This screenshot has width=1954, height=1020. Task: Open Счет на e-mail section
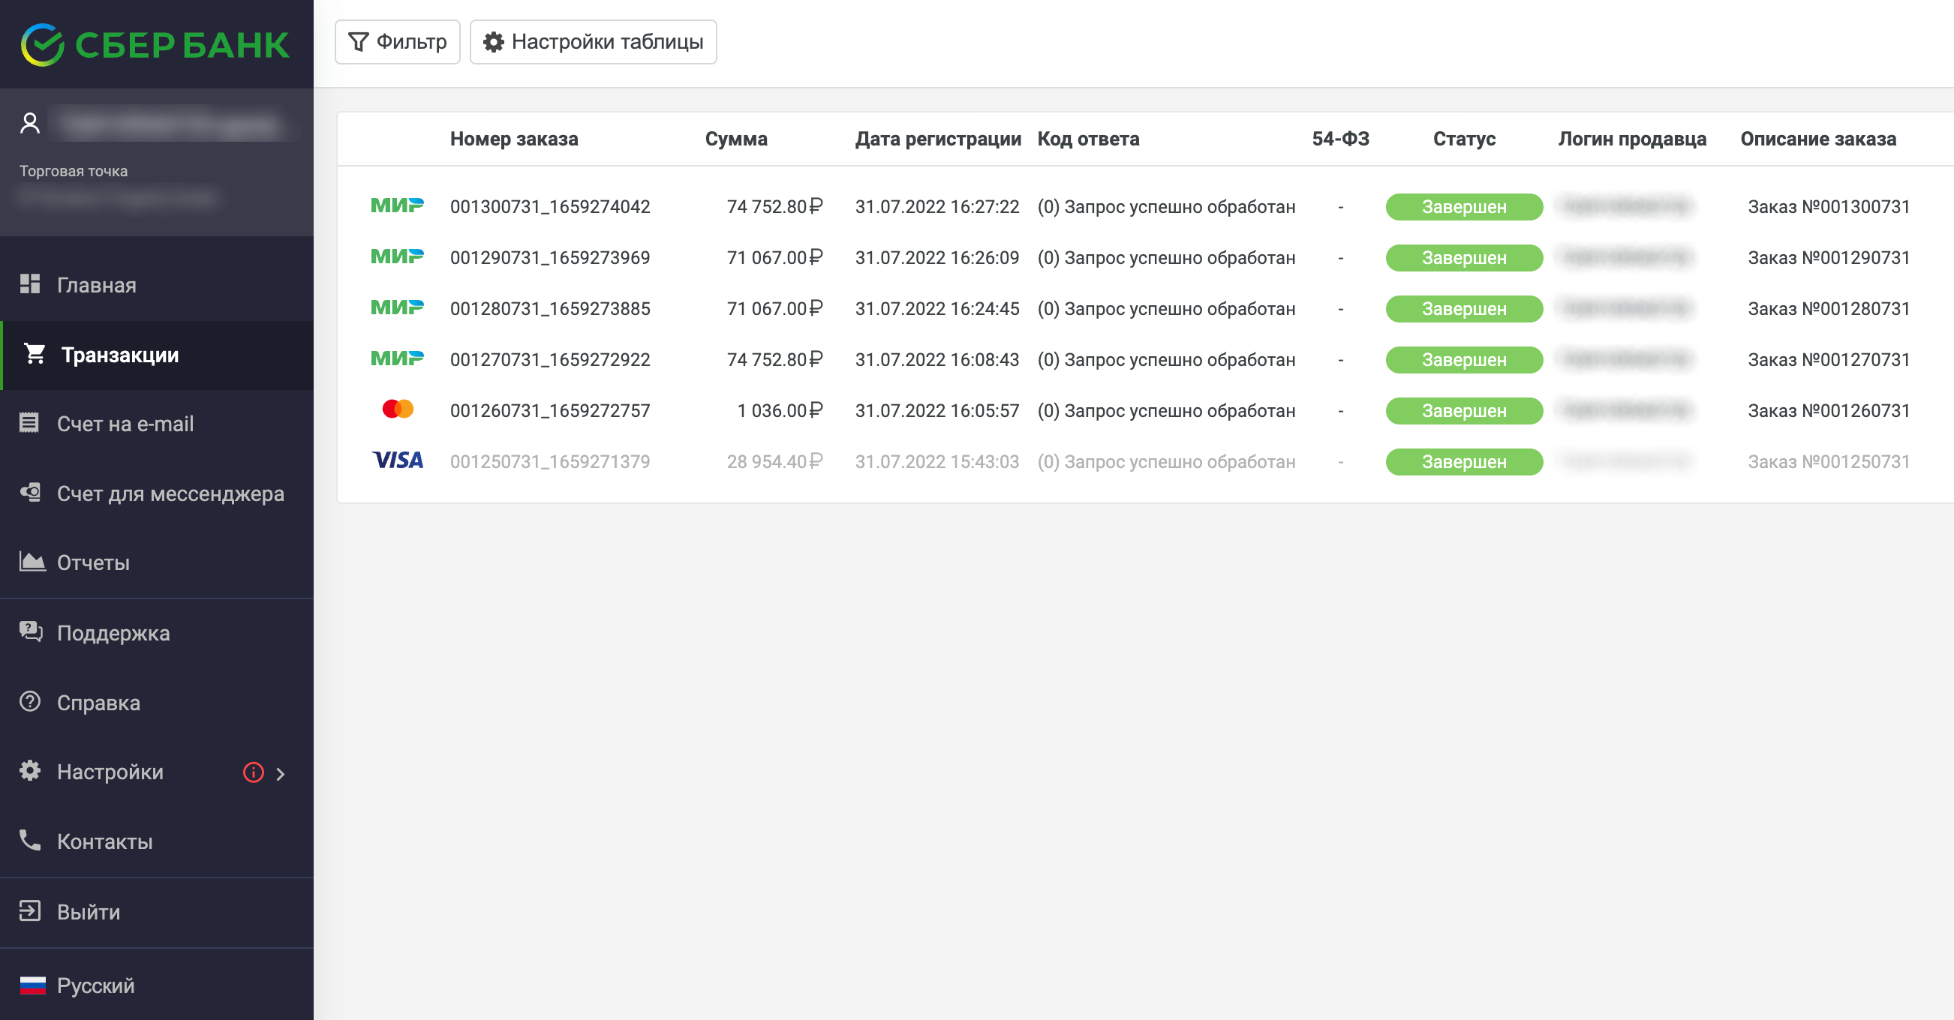[156, 424]
